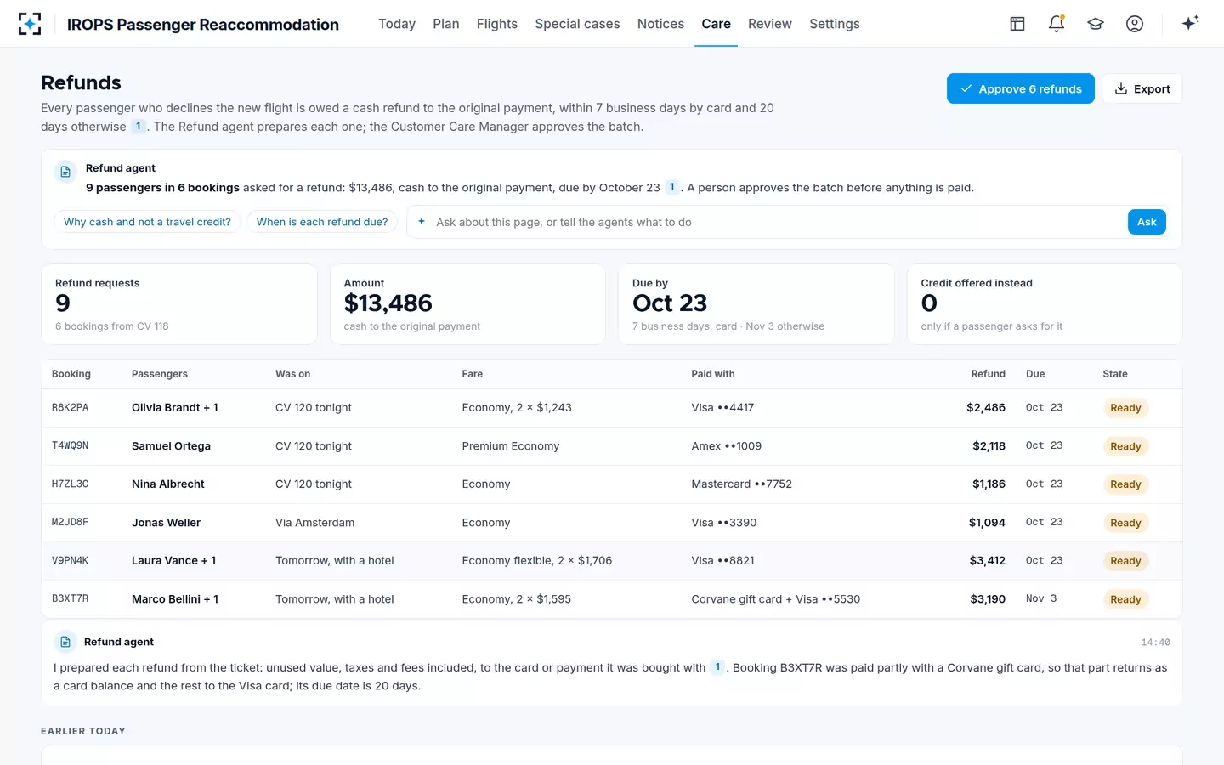The height and width of the screenshot is (765, 1224).
Task: Open the user account profile icon
Action: point(1135,24)
